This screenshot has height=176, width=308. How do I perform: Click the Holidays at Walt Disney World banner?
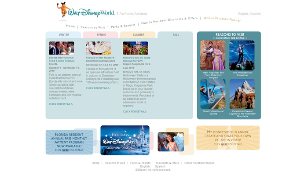[x=125, y=140]
